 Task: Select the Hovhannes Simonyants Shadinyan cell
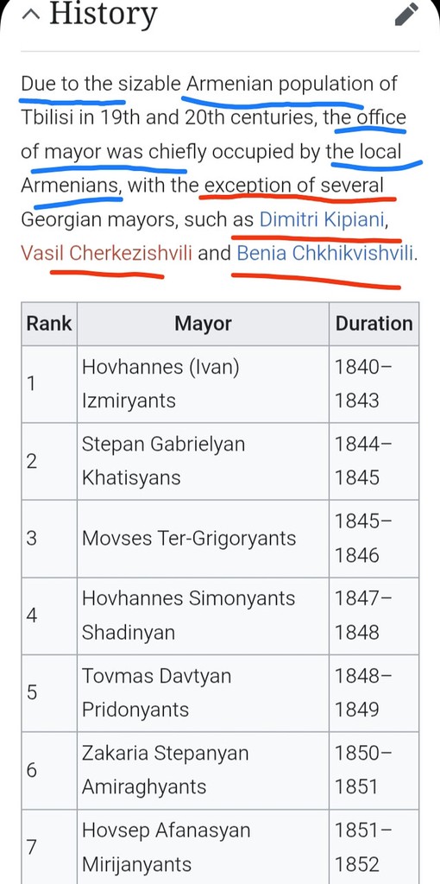tap(203, 616)
